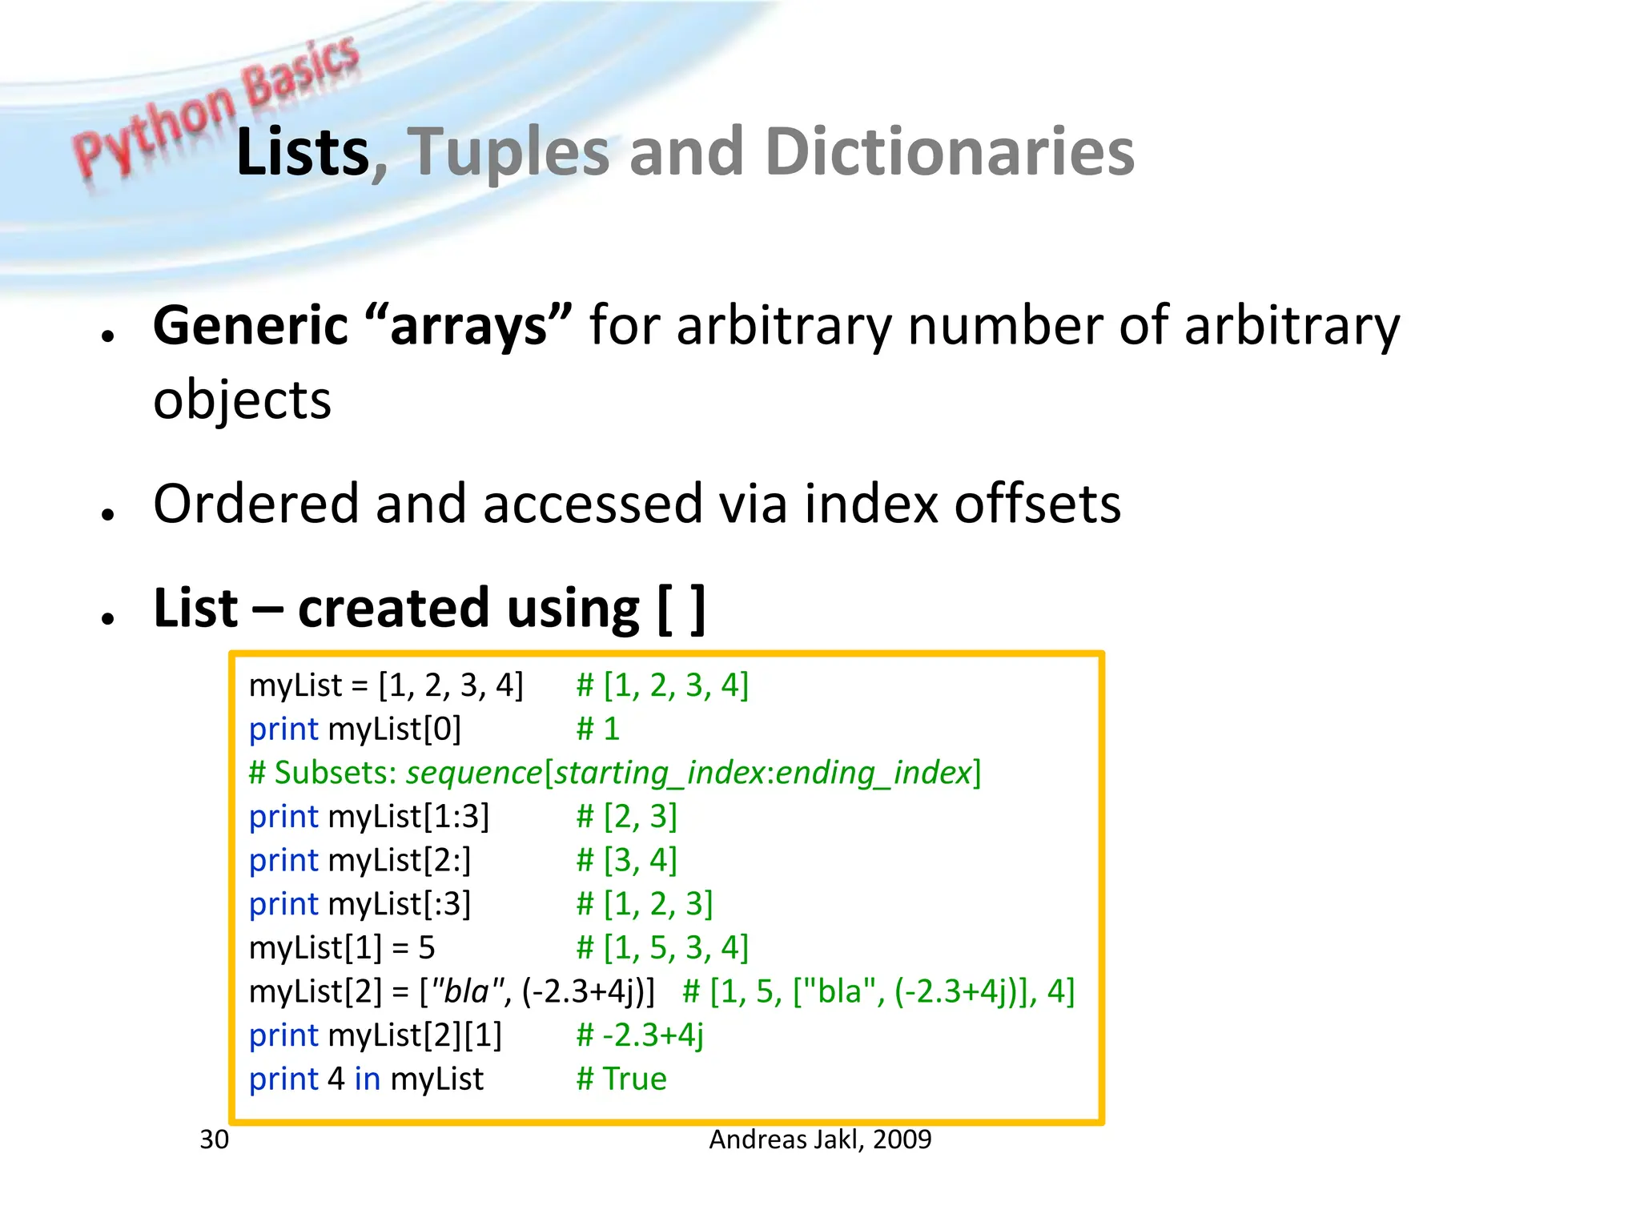Click the bullet 'List – created using [ ]'

coord(429,609)
